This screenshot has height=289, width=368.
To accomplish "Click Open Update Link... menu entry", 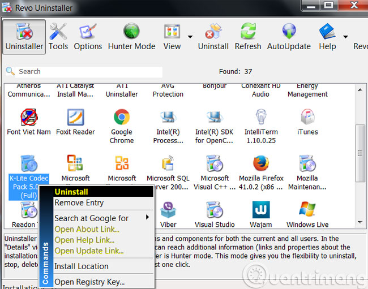I will coord(103,251).
